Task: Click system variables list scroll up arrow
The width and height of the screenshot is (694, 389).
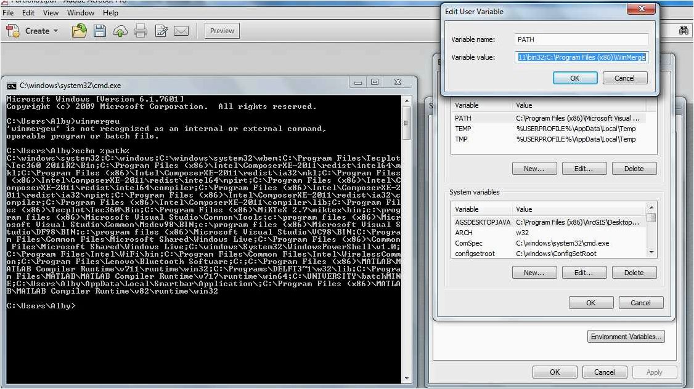Action: pos(651,207)
